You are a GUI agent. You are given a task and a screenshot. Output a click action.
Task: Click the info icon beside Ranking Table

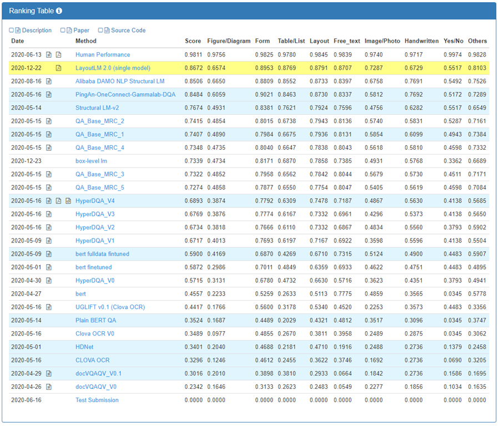59,11
